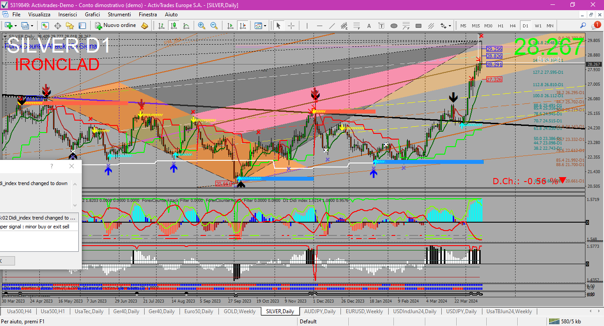Open the indicators list icon
Viewport: 604px width, 326px height.
tap(258, 26)
